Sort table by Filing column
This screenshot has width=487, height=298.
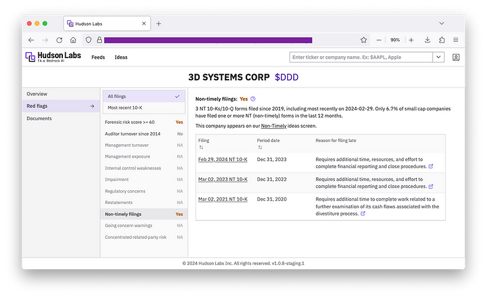tap(201, 147)
